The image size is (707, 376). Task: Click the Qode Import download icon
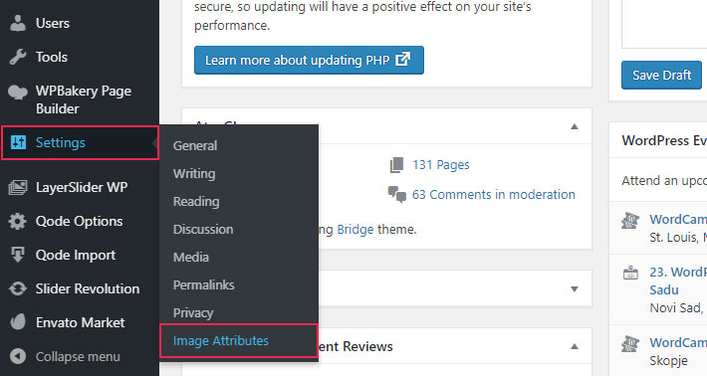point(18,255)
